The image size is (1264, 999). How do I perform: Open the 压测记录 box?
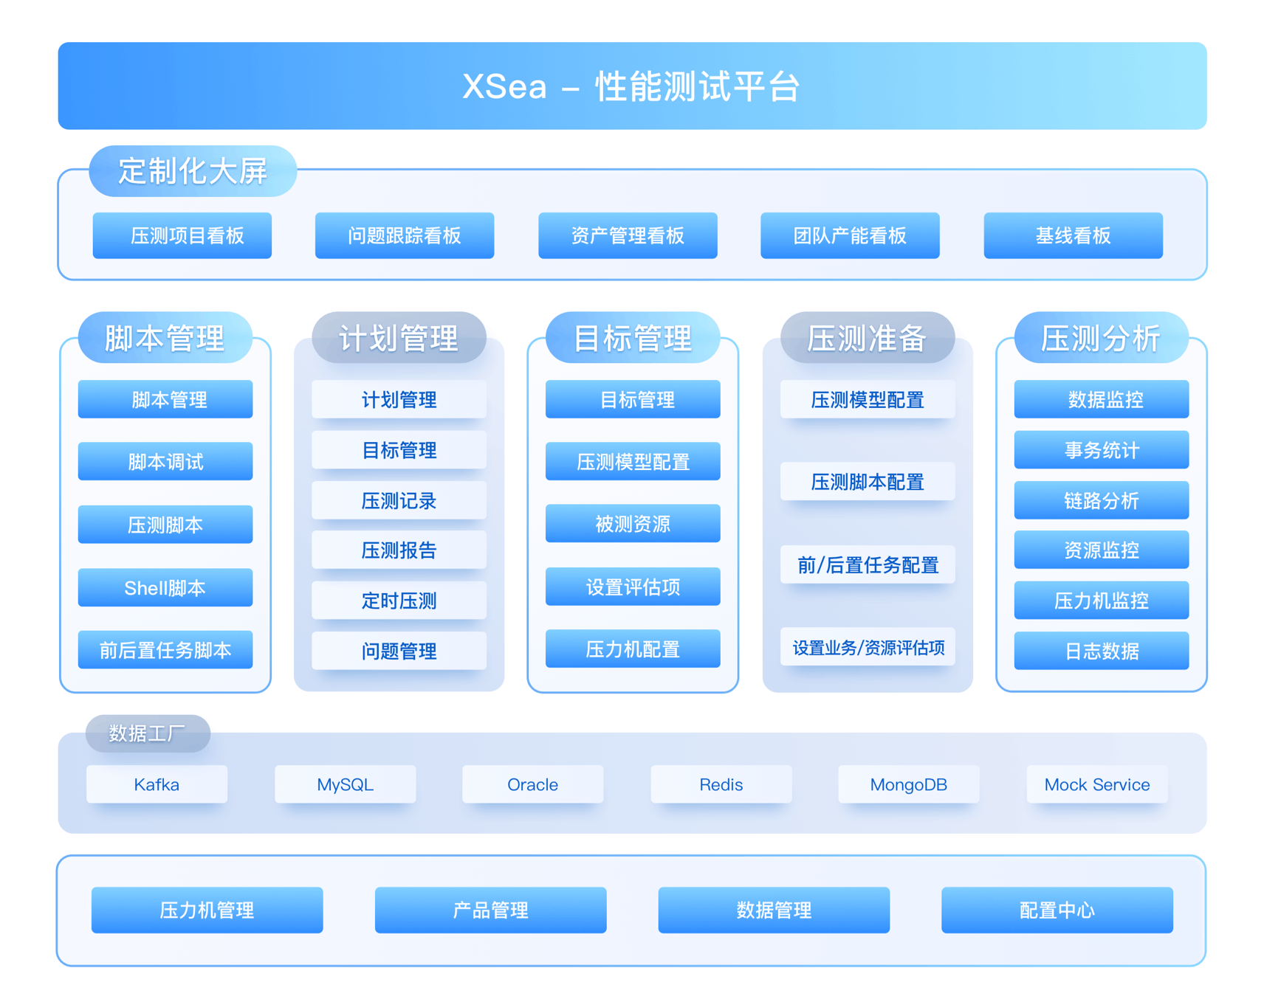point(399,500)
